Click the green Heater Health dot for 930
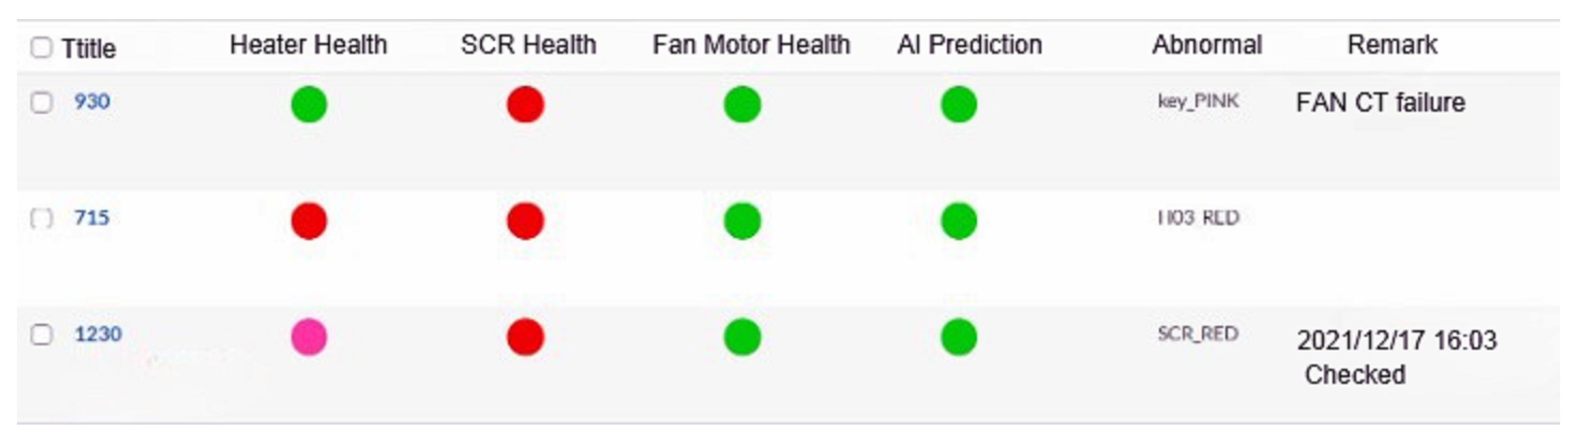 pos(308,104)
